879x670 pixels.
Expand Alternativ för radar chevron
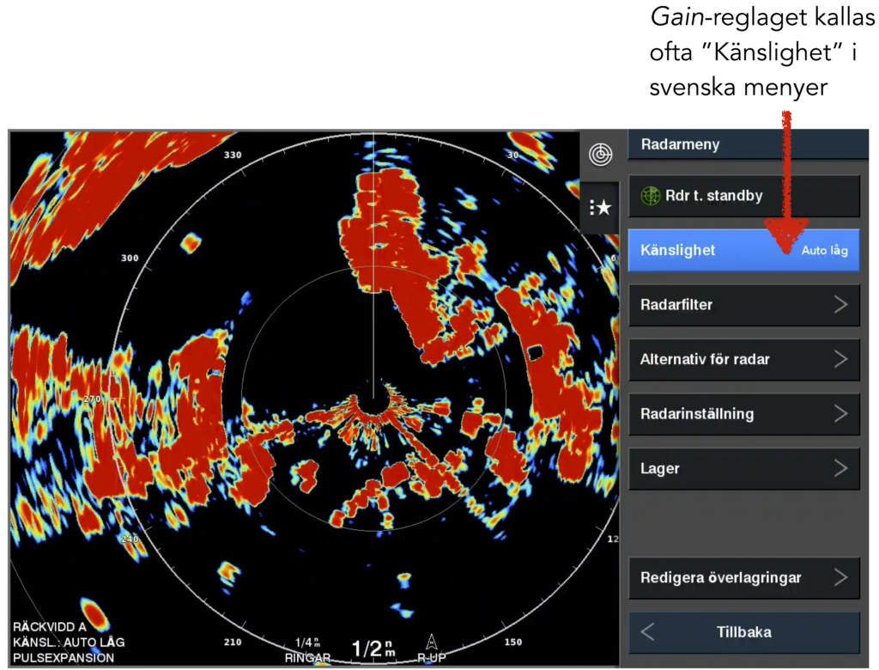click(x=840, y=359)
